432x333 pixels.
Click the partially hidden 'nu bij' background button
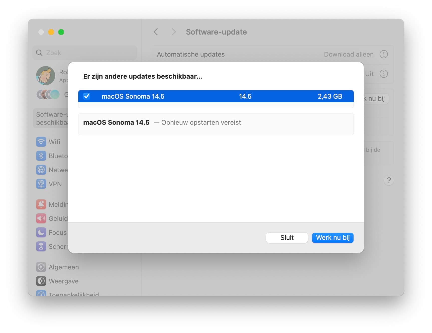376,98
